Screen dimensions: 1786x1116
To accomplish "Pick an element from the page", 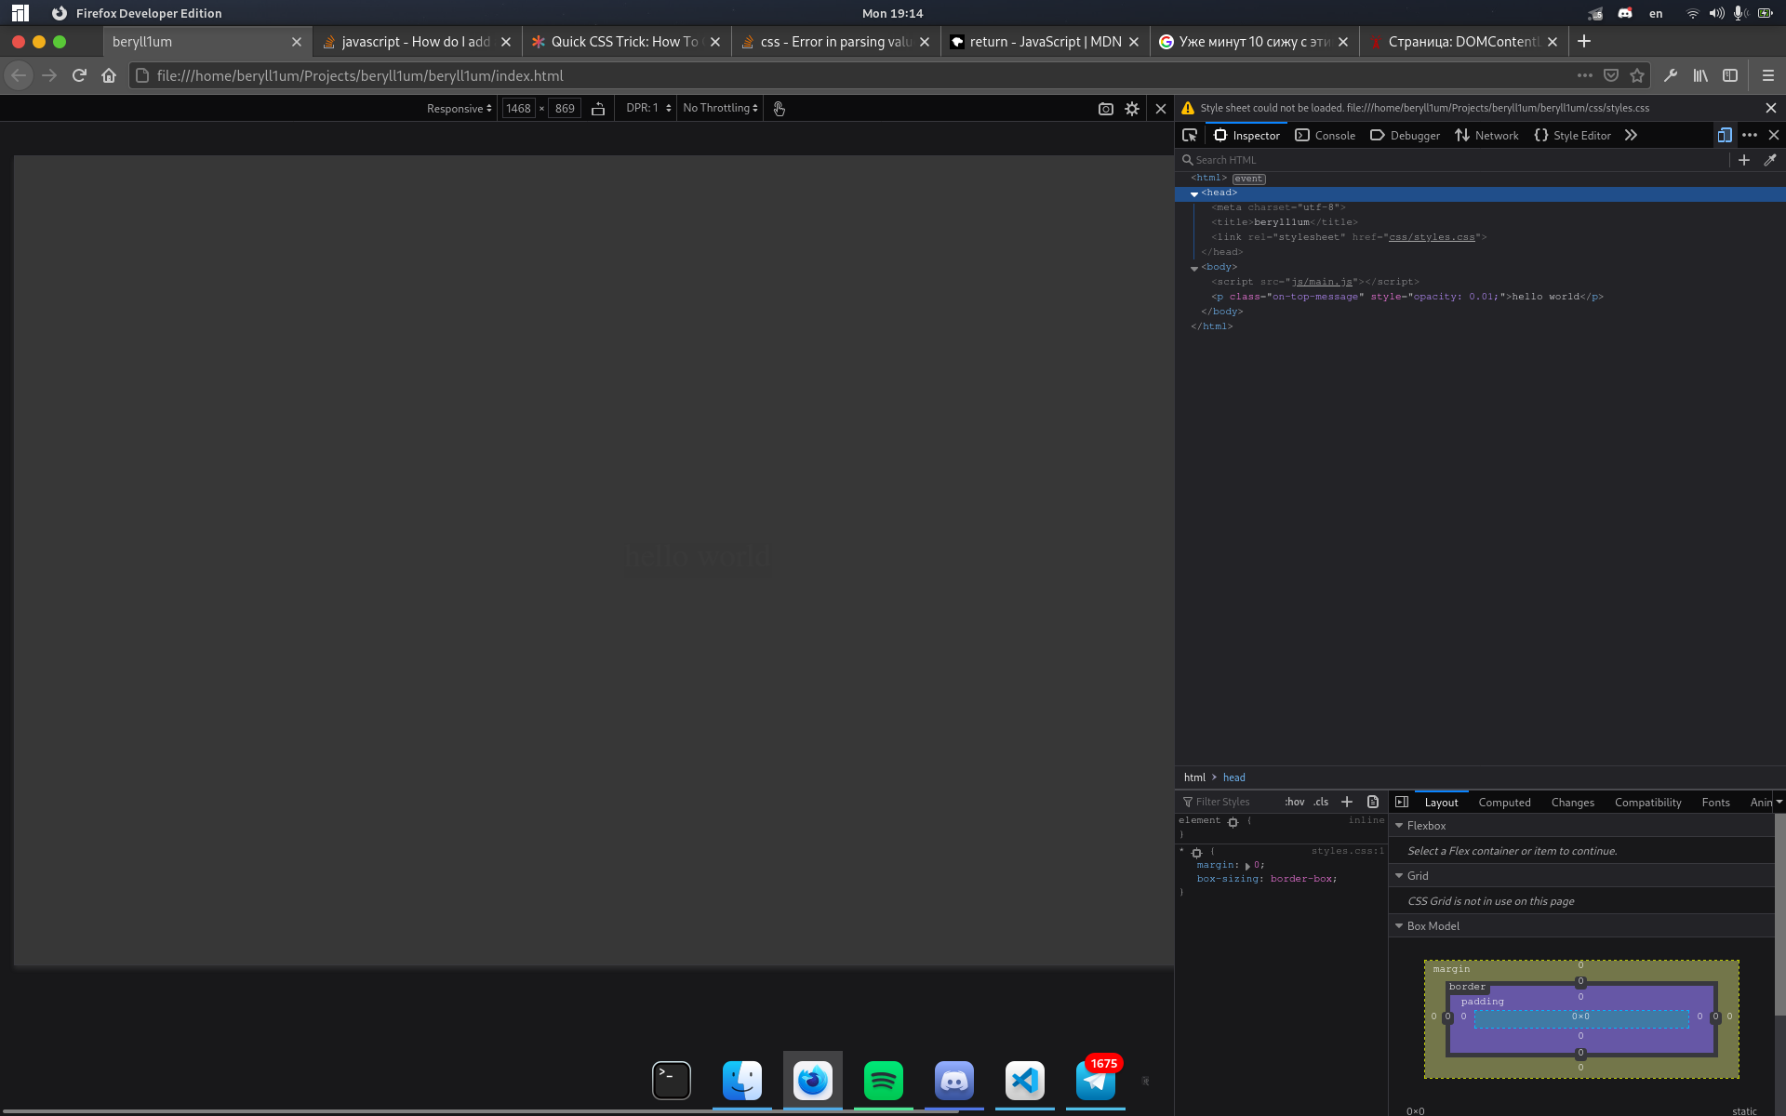I will (1190, 136).
